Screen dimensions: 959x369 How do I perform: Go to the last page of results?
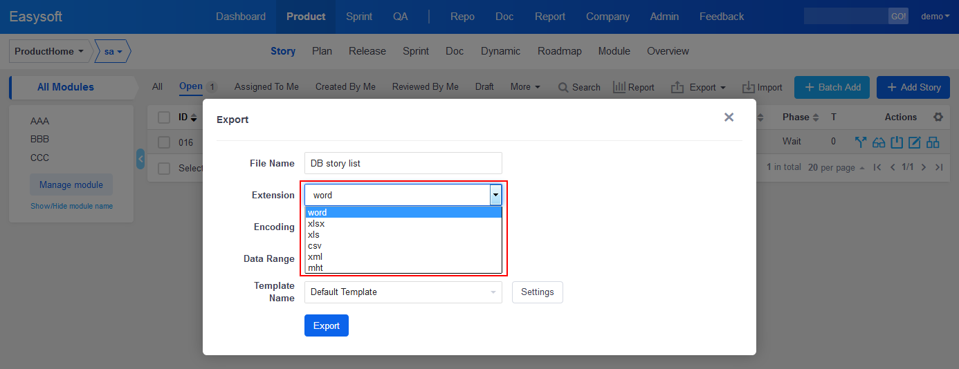(x=939, y=167)
